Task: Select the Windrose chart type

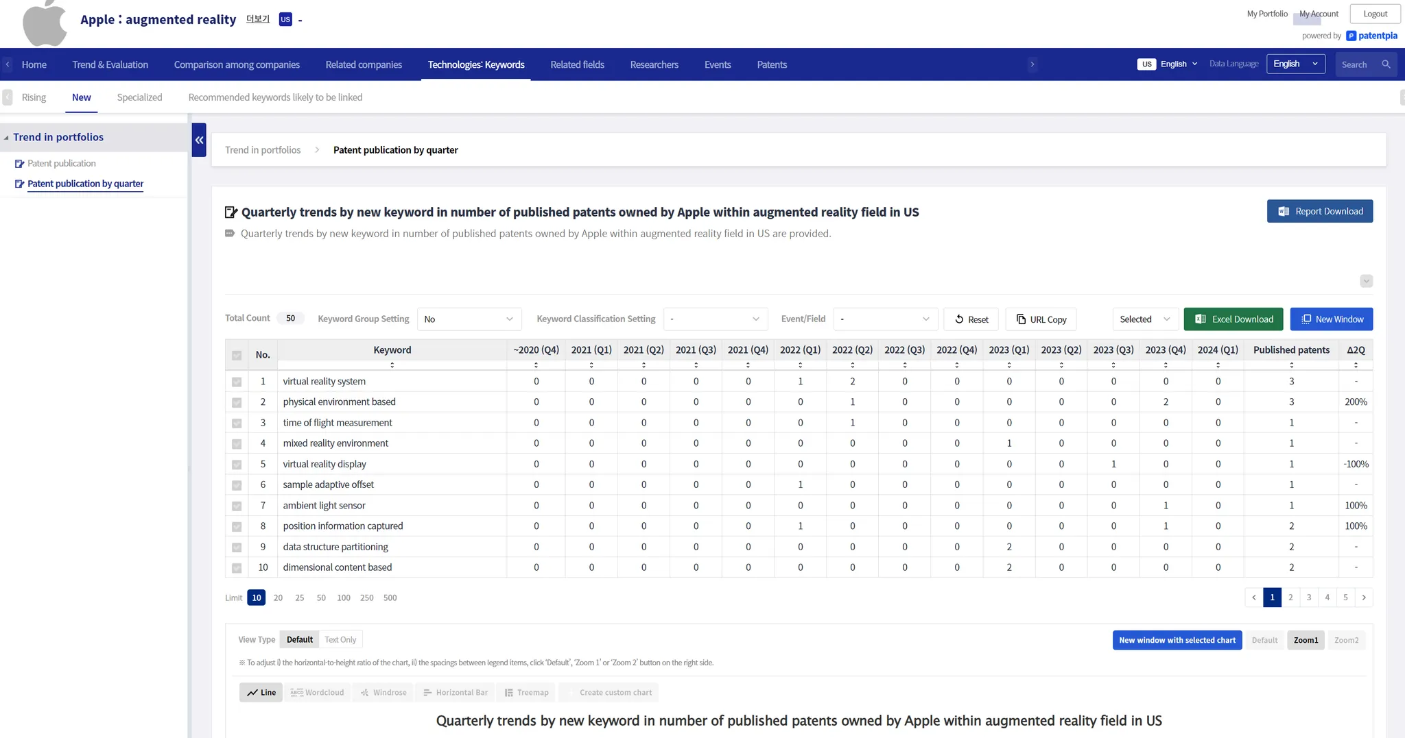Action: click(383, 693)
